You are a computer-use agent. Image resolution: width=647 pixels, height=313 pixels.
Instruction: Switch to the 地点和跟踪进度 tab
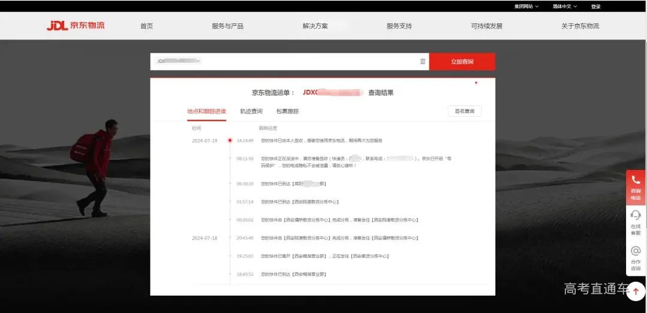207,111
